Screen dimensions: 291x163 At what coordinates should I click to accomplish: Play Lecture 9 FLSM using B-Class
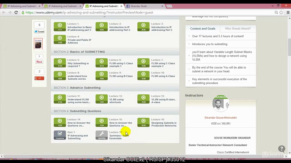point(101,76)
